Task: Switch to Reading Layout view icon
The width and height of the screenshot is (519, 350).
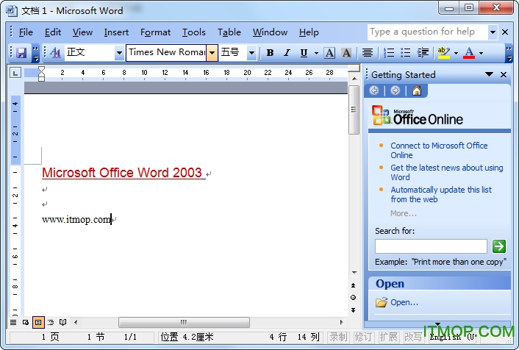Action: click(63, 322)
